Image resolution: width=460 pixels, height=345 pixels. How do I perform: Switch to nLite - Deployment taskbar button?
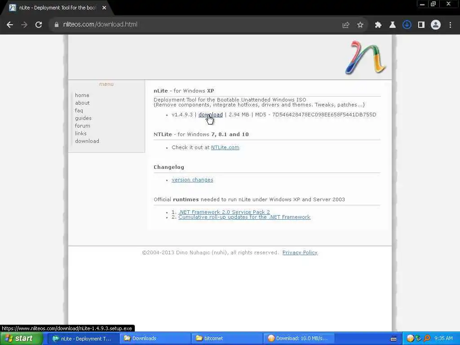pos(83,339)
